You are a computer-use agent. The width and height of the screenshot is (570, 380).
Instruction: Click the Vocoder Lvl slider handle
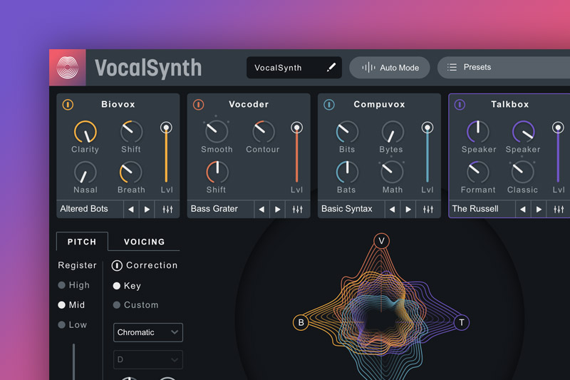(296, 128)
